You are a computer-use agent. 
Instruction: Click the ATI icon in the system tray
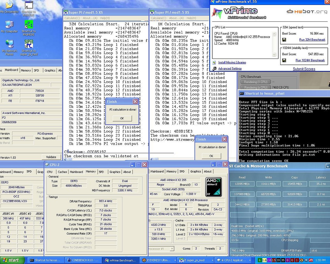pos(311,260)
